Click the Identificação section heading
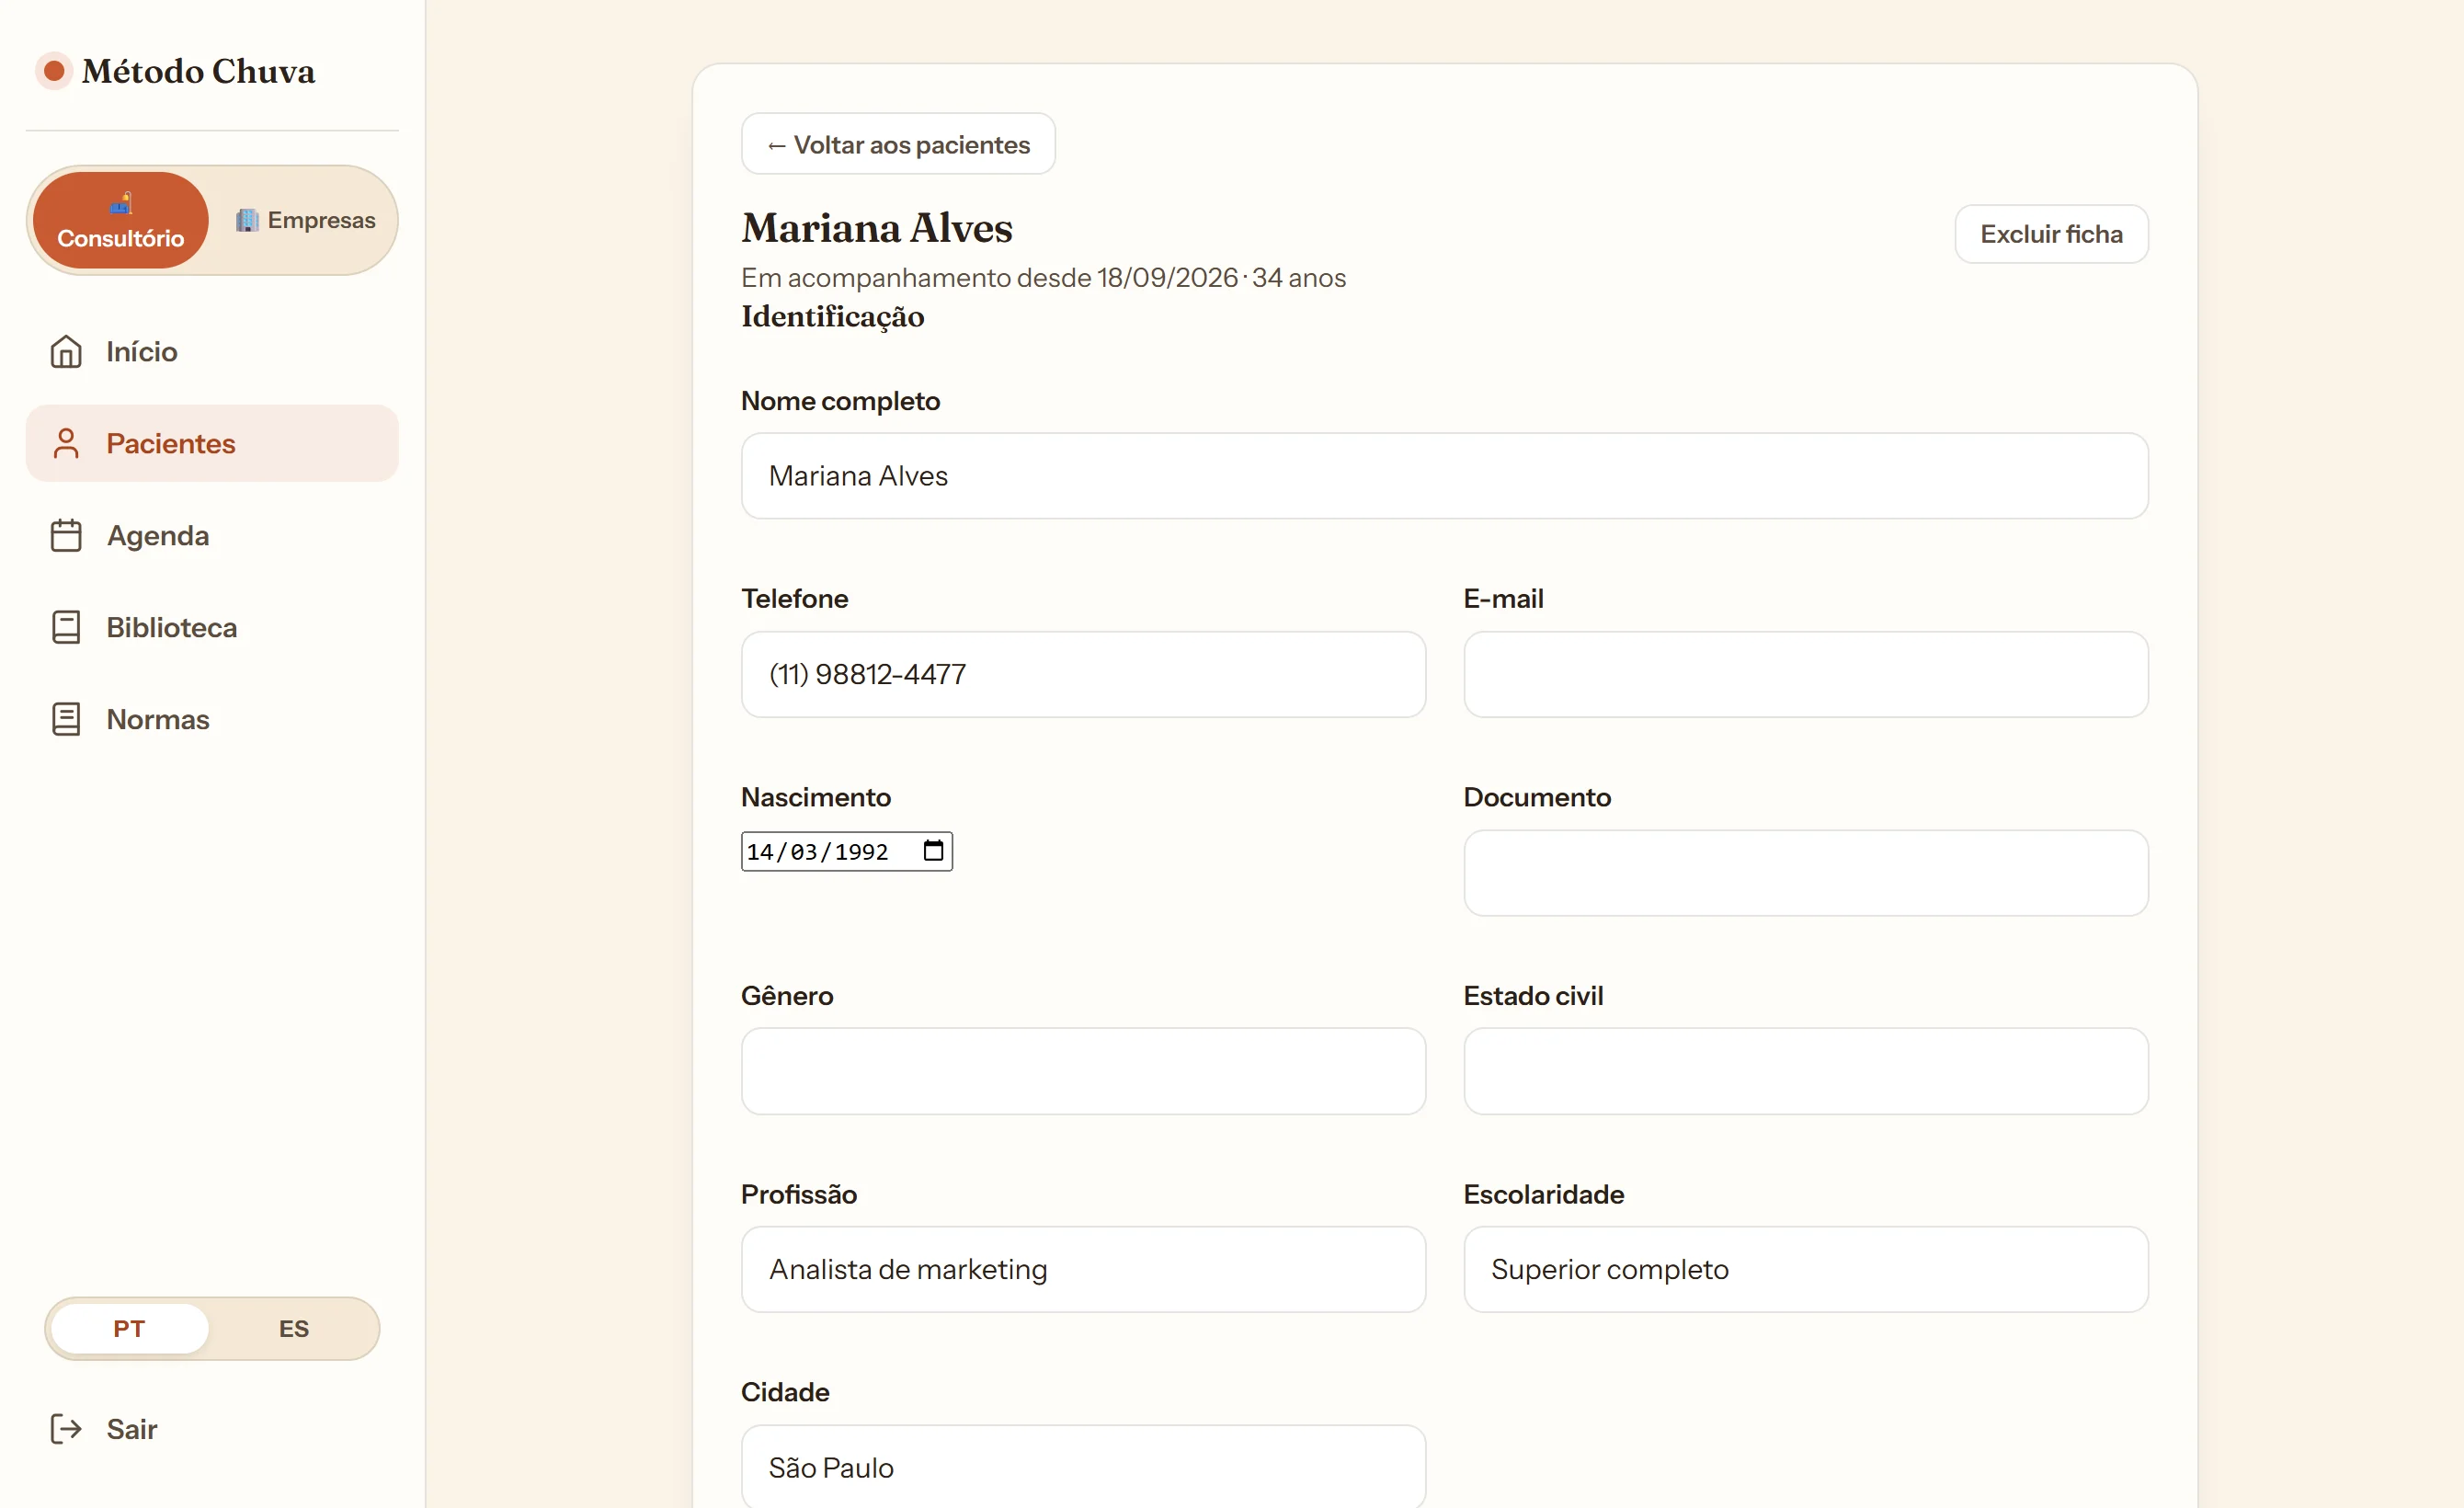This screenshot has width=2464, height=1508. (832, 317)
